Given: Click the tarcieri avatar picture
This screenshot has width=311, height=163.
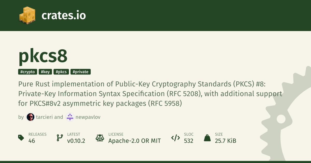Looking at the screenshot, I should coord(30,117).
